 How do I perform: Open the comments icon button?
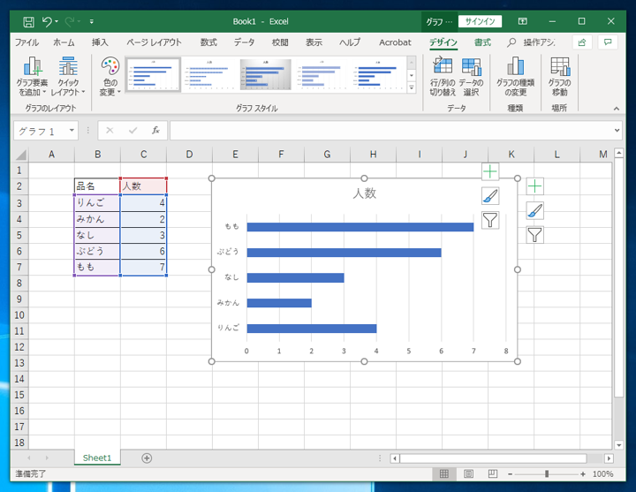pos(608,42)
